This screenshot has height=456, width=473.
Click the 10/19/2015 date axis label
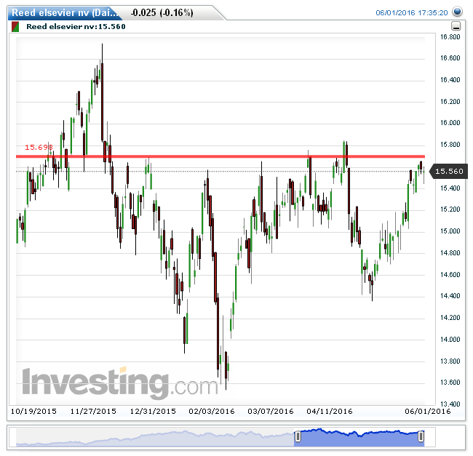coord(33,412)
